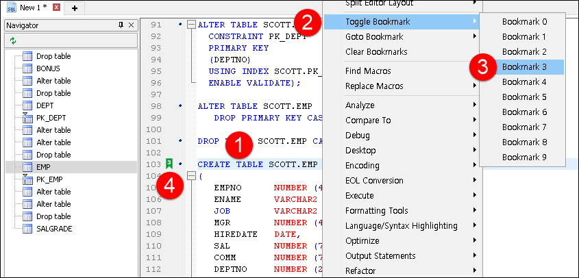This screenshot has height=278, width=579.
Task: Collapse the ALTER TABLE block at line 91
Action: (x=191, y=24)
